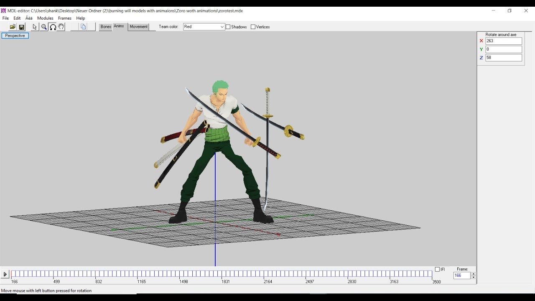Click the Z rotation axis field
Screen dimensions: 535x301
pos(504,58)
